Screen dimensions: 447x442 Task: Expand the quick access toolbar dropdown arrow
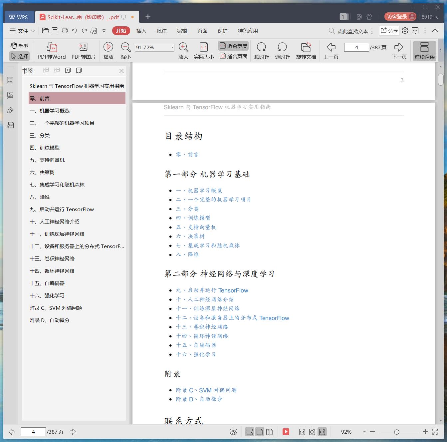[x=104, y=31]
